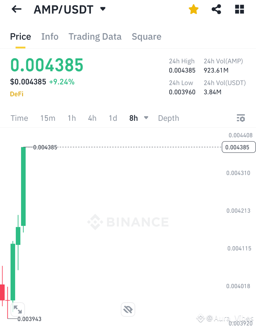Show the Depth chart view
256x326 pixels.
click(x=169, y=118)
